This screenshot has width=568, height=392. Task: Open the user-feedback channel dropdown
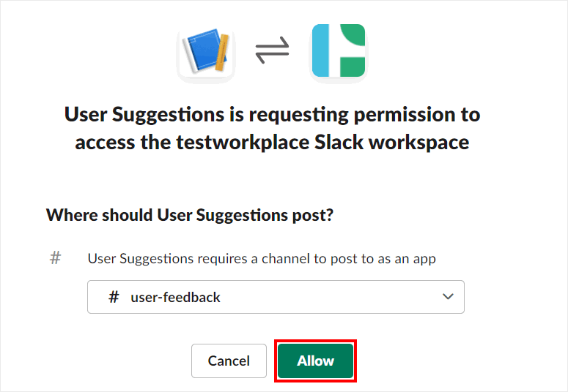(x=276, y=297)
